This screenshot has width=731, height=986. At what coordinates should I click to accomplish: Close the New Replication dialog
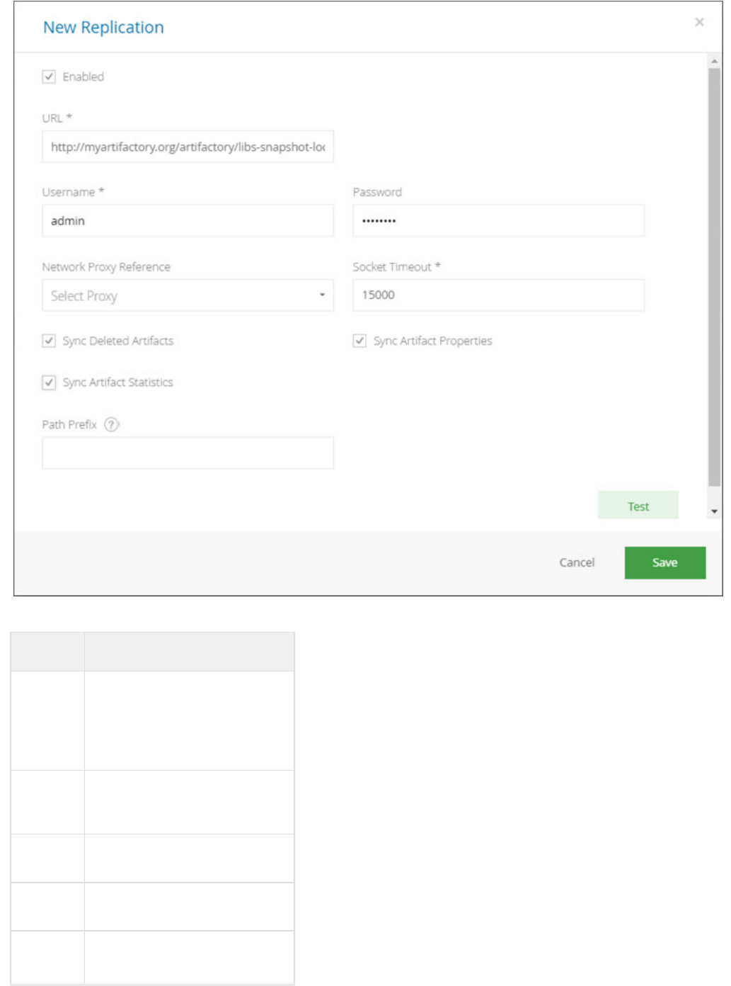699,23
